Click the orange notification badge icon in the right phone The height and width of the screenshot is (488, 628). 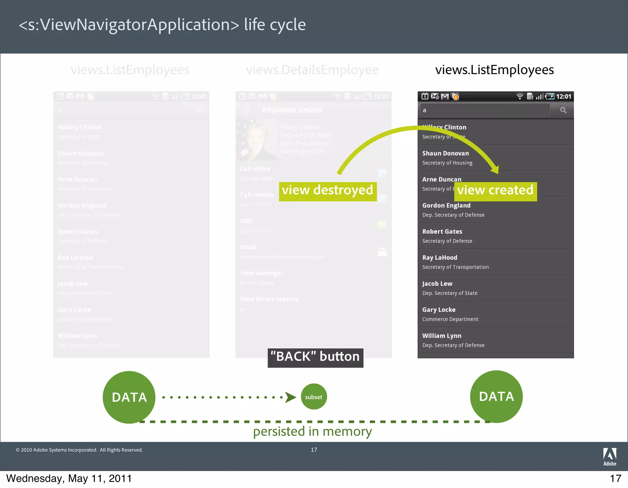(x=455, y=97)
